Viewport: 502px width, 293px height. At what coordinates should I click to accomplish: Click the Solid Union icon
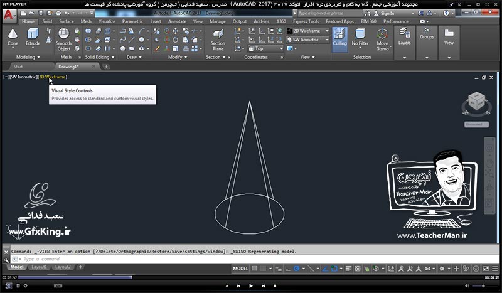[88, 31]
